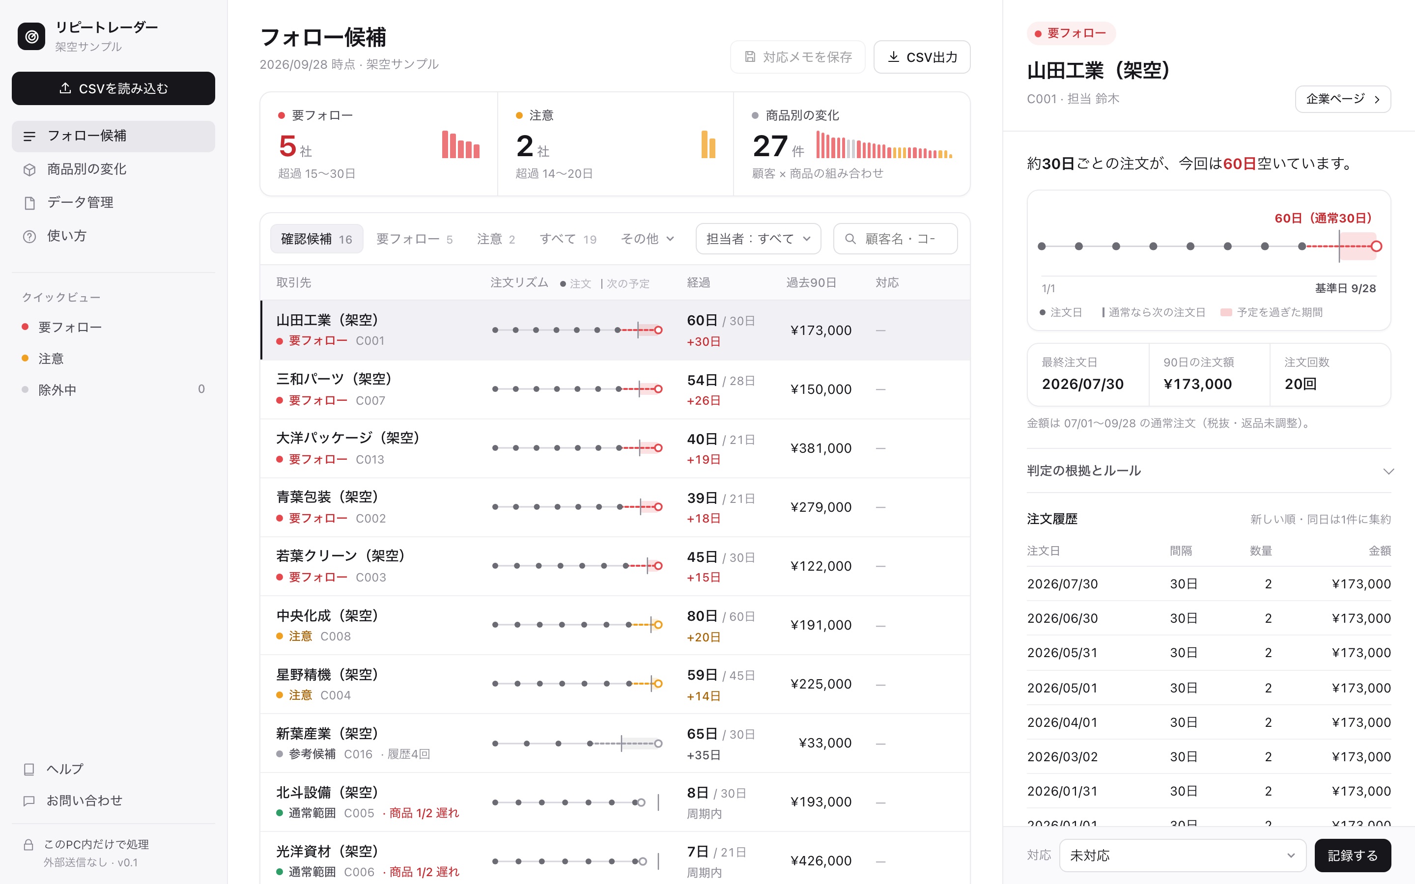Image resolution: width=1415 pixels, height=884 pixels.
Task: Click the 要フォロー 5社 summary card
Action: [x=379, y=144]
